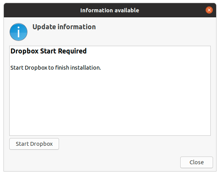Select the Update information heading

[x=64, y=27]
